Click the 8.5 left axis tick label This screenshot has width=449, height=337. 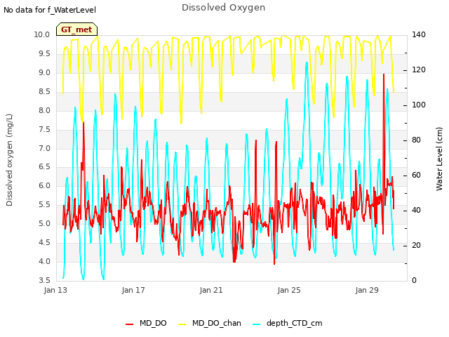[x=44, y=91]
